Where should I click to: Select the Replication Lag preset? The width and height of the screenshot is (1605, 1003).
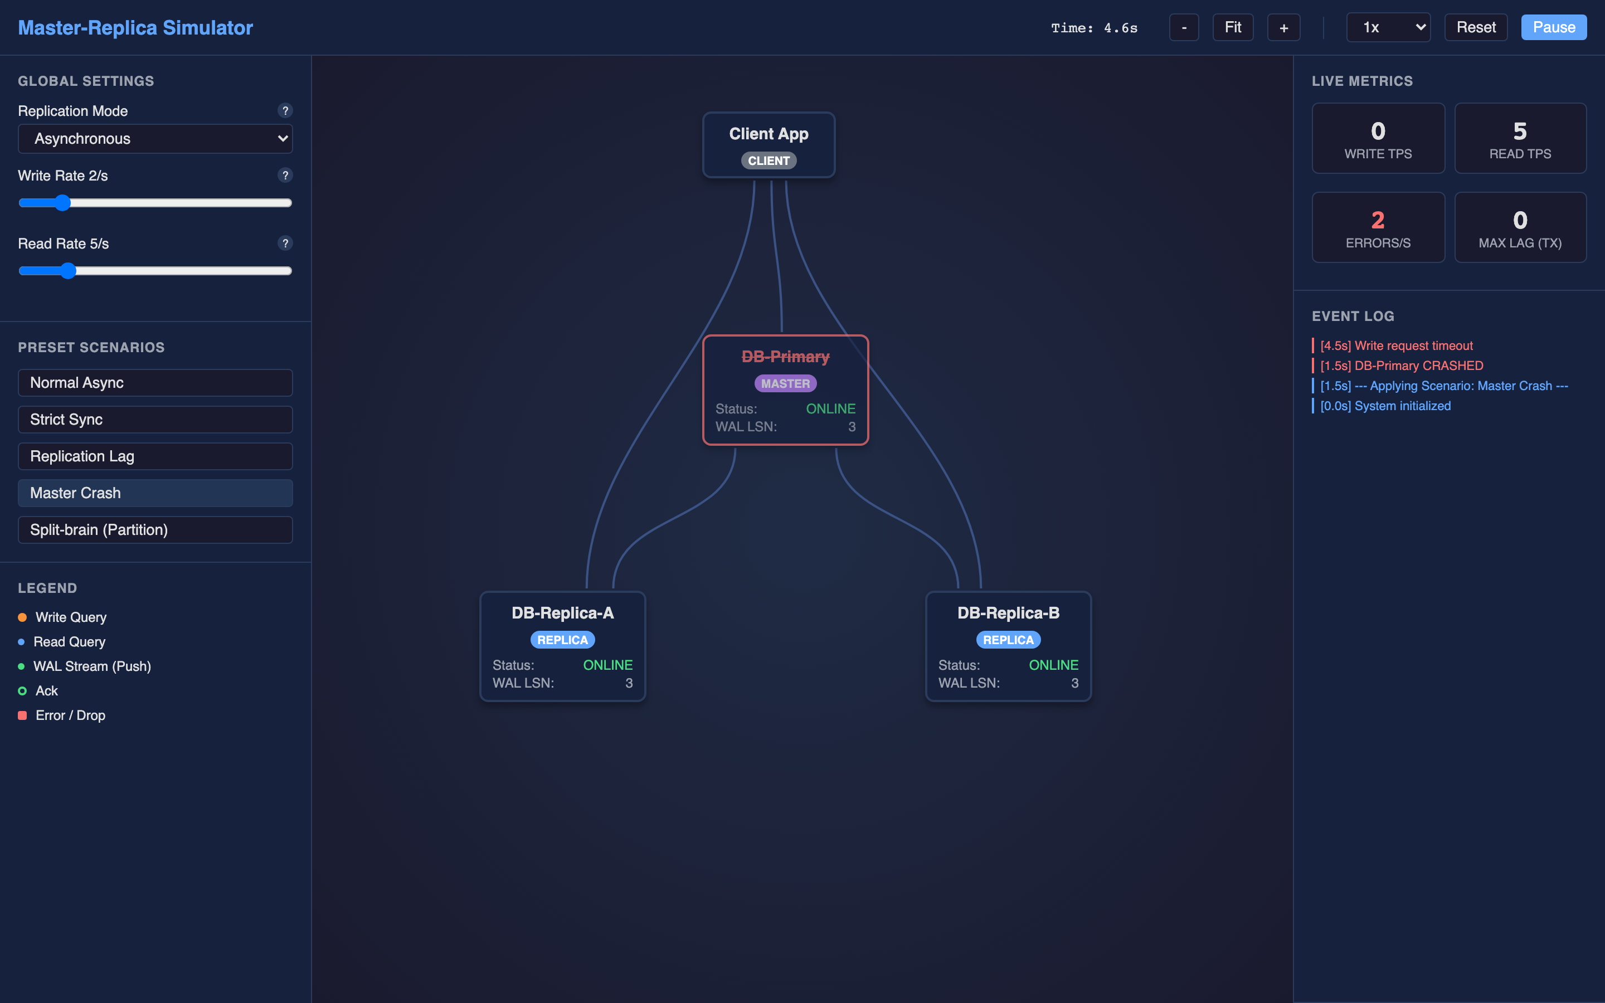[x=155, y=456]
